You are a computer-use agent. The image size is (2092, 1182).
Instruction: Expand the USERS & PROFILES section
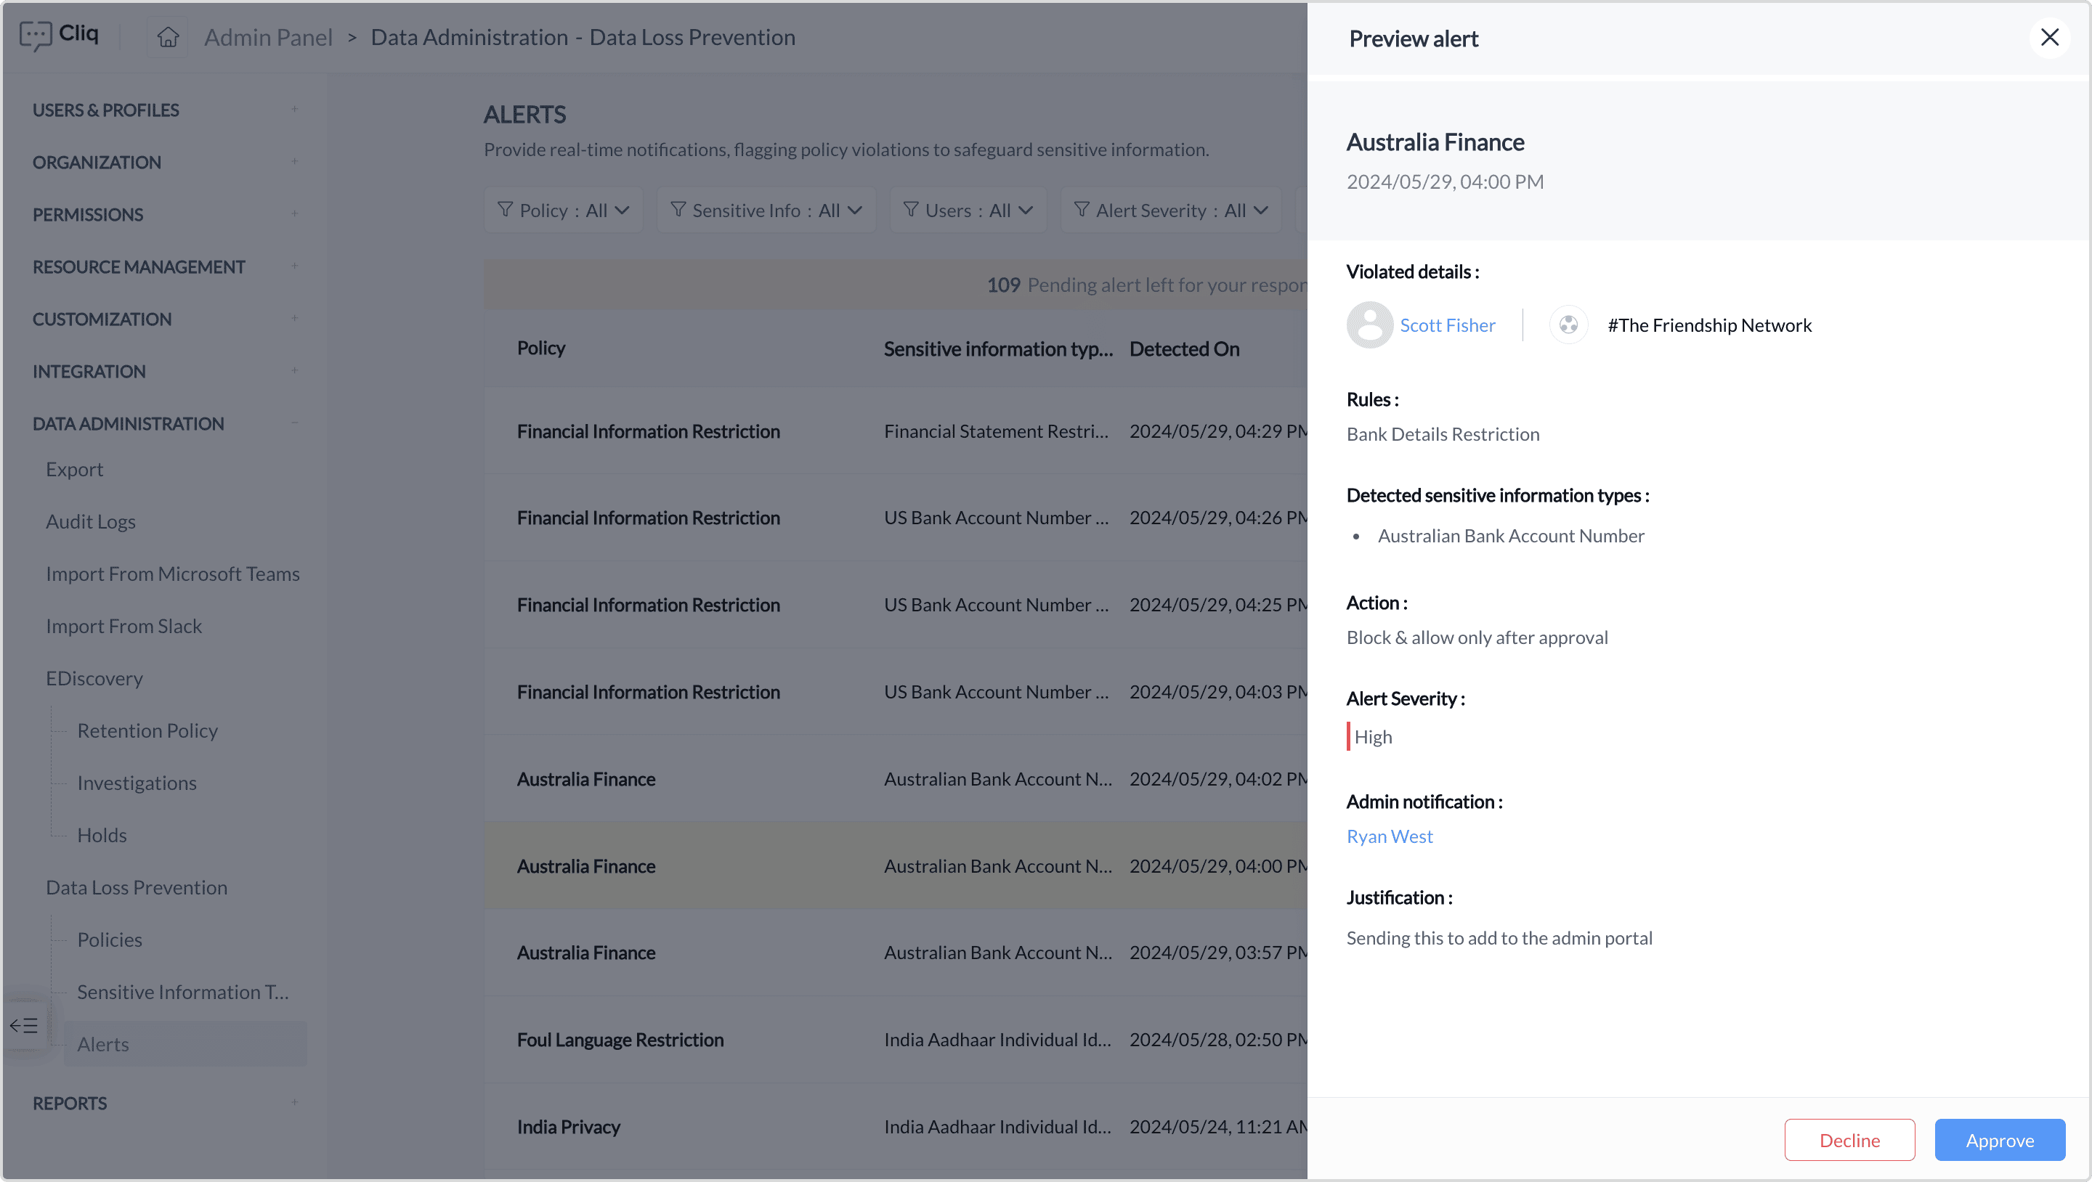pos(294,110)
